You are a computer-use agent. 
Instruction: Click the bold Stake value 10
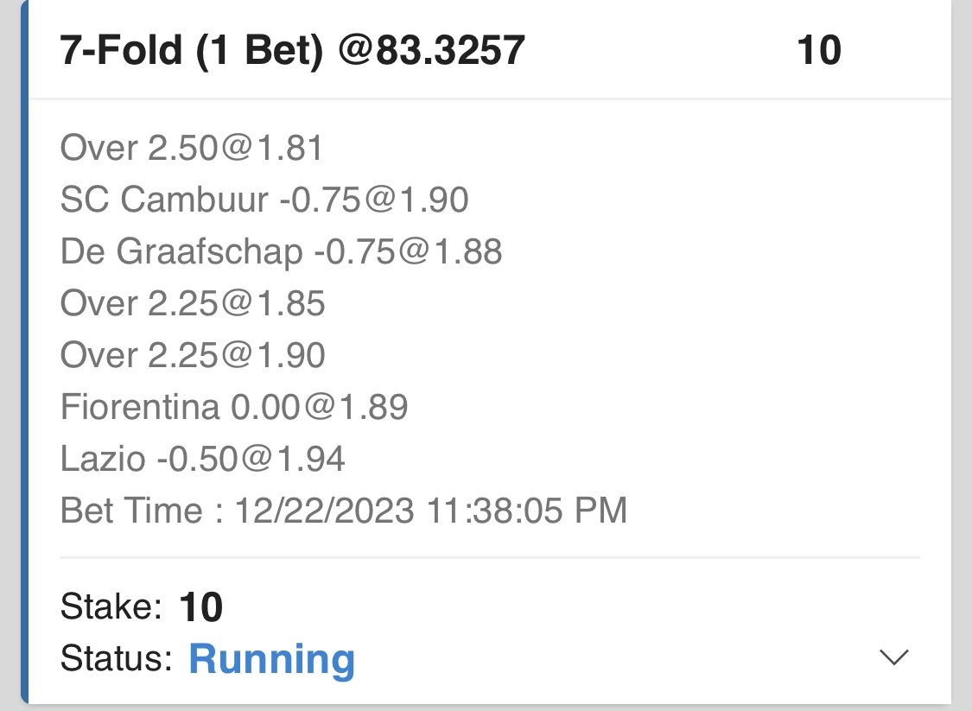(x=201, y=608)
